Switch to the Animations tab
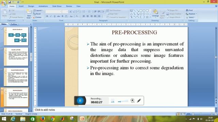Viewport: 218px width, 122px height. [43, 6]
